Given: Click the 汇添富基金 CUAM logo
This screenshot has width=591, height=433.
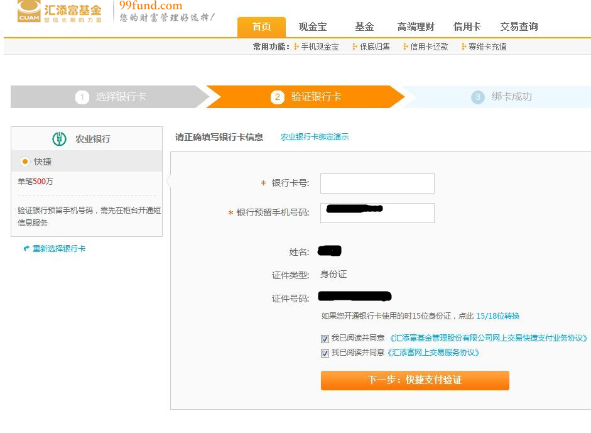Looking at the screenshot, I should 59,11.
